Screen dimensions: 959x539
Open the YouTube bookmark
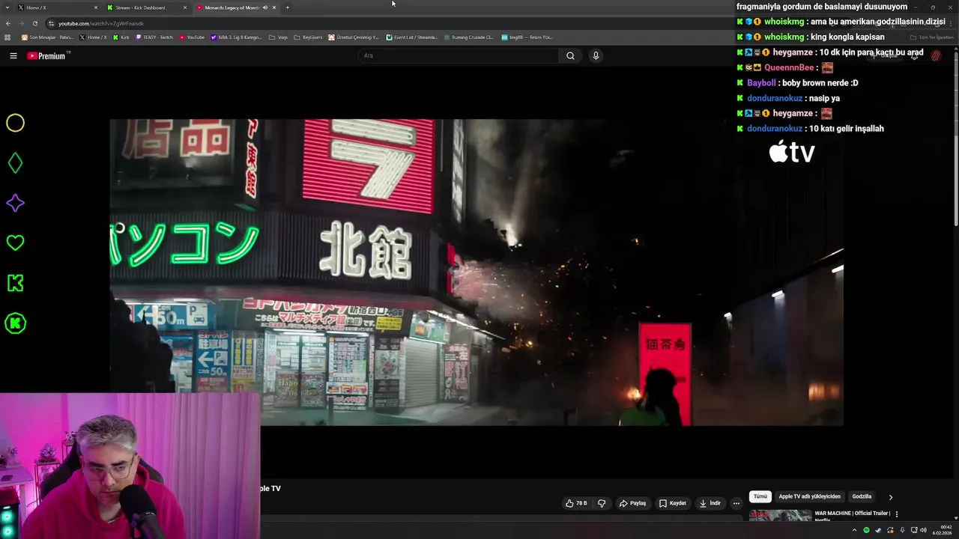coord(192,37)
